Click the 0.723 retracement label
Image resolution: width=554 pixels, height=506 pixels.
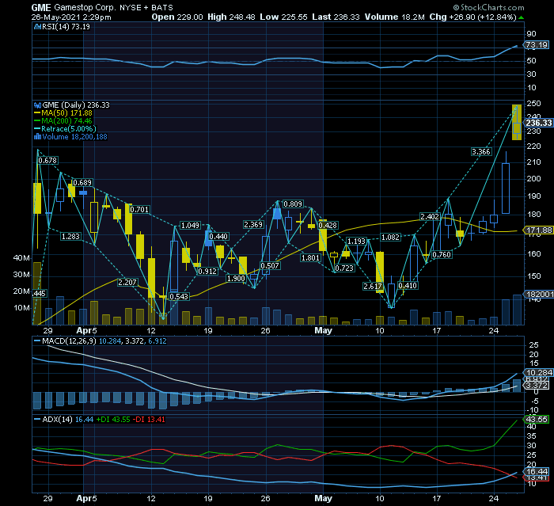tap(344, 268)
